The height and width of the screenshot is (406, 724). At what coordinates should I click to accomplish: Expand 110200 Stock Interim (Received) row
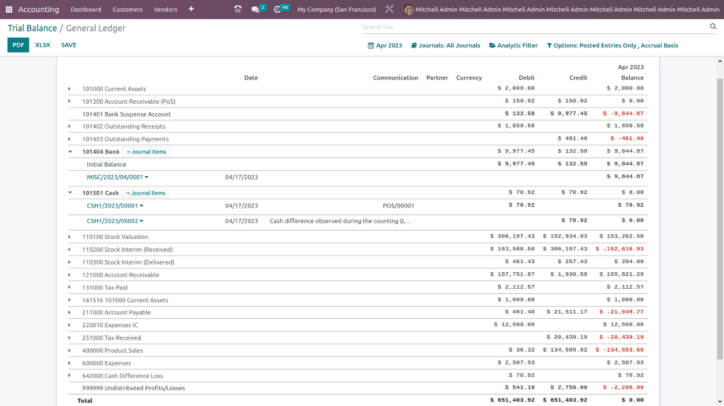point(70,249)
